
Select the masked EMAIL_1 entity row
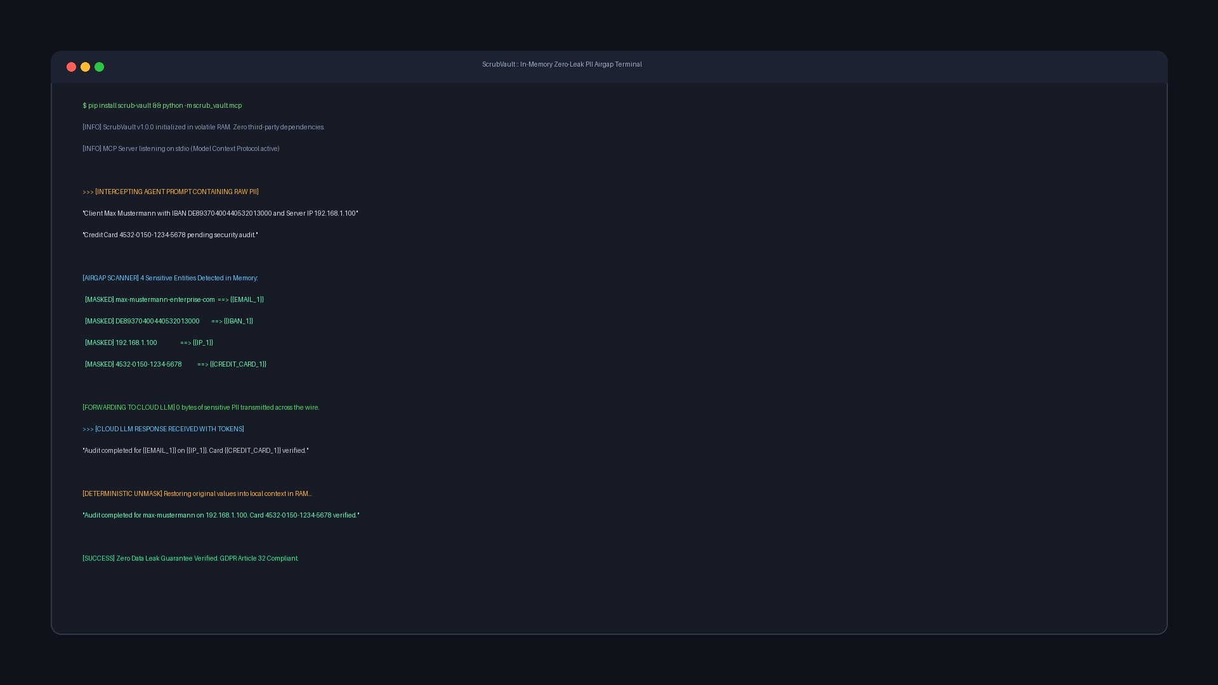point(174,300)
